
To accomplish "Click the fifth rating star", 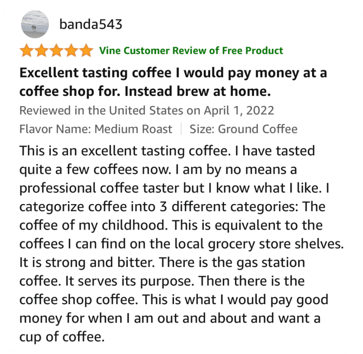I will (86, 51).
